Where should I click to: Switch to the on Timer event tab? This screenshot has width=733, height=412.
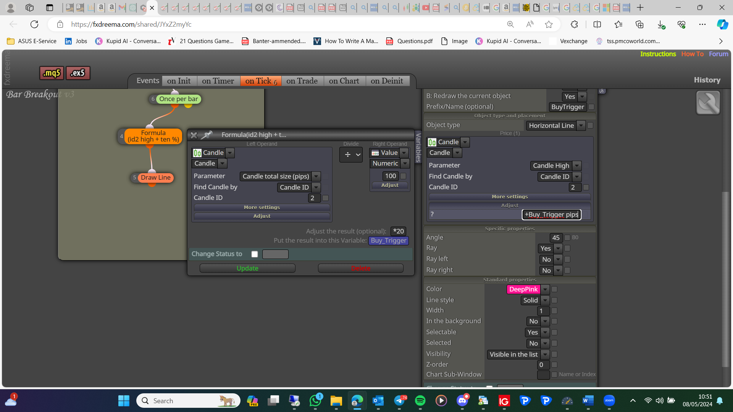pos(218,81)
